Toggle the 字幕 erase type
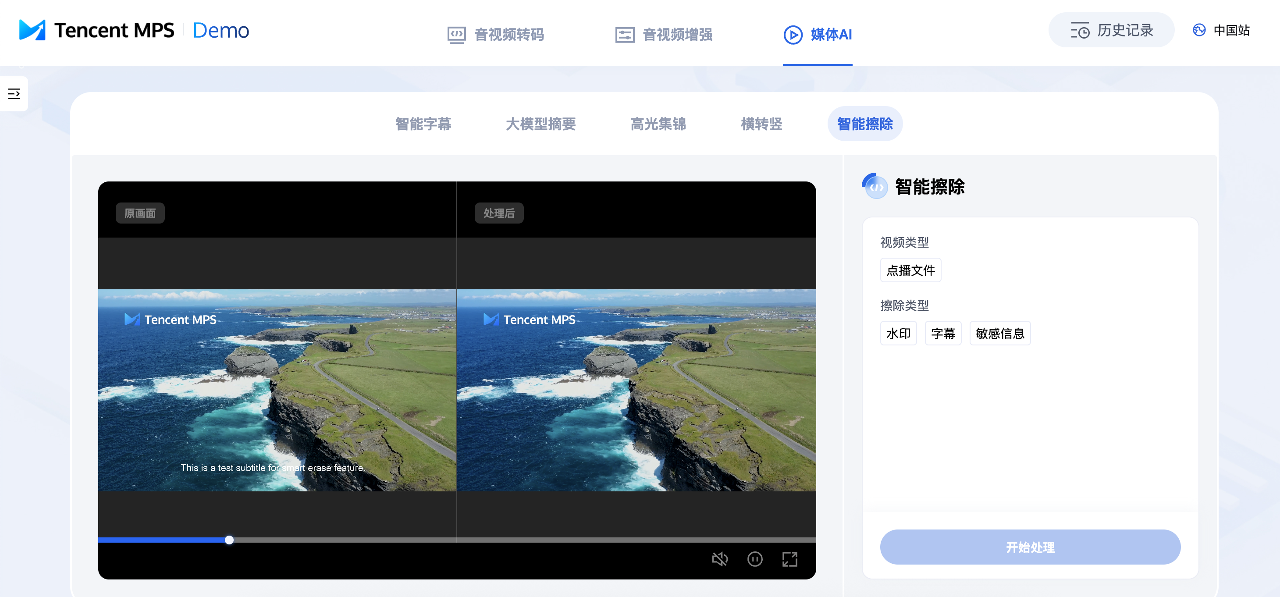The image size is (1280, 597). click(x=942, y=333)
